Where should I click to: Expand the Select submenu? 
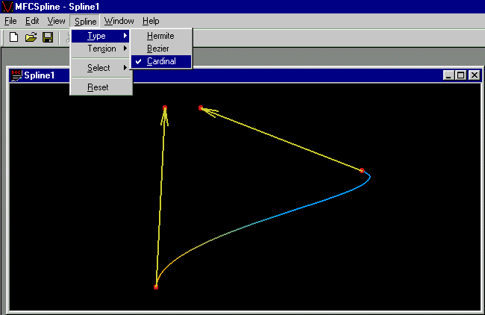click(x=101, y=68)
